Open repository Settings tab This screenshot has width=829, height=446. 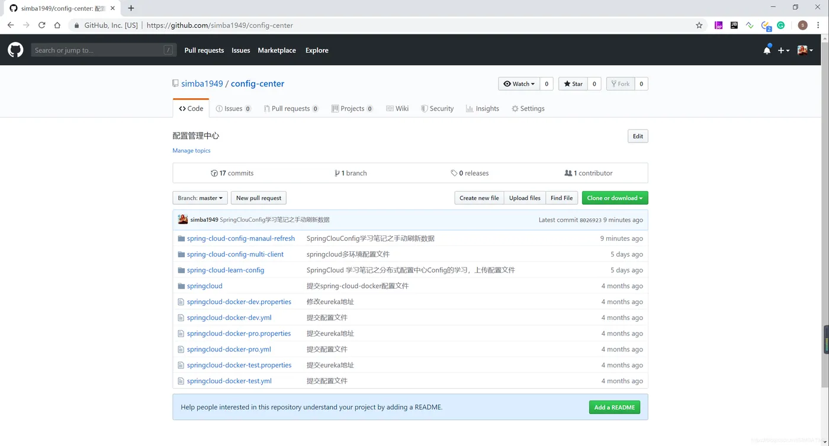(528, 108)
